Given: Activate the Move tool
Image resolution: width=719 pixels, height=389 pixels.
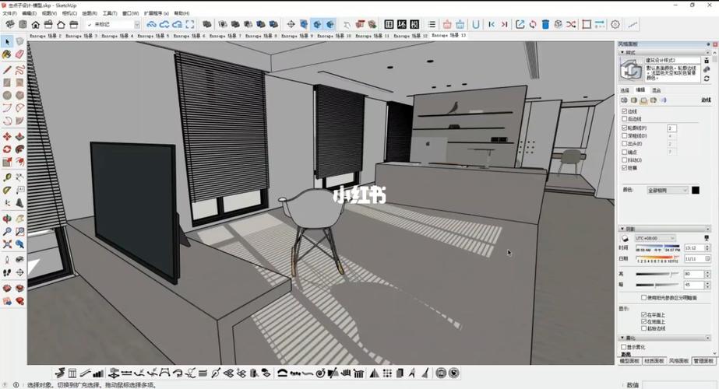Looking at the screenshot, I should click(x=7, y=137).
